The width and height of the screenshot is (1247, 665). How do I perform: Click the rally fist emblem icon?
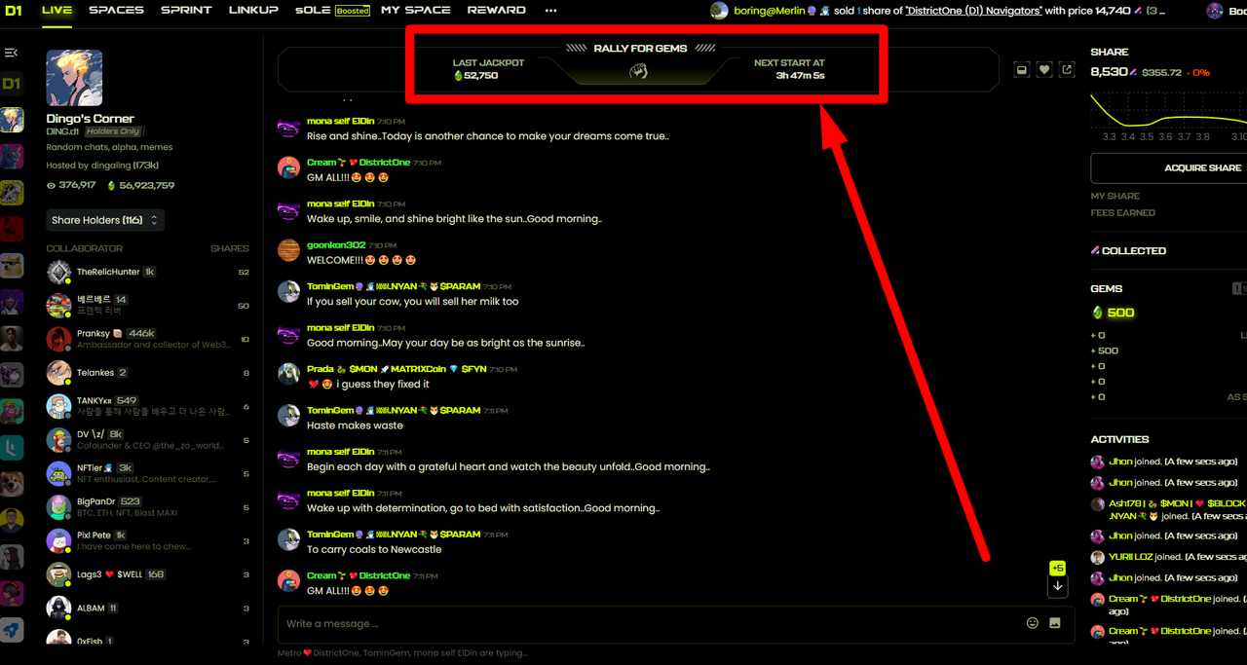pyautogui.click(x=638, y=71)
